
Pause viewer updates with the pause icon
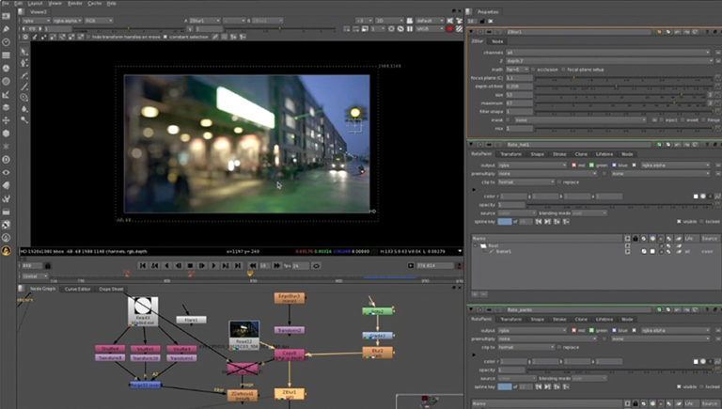410,28
